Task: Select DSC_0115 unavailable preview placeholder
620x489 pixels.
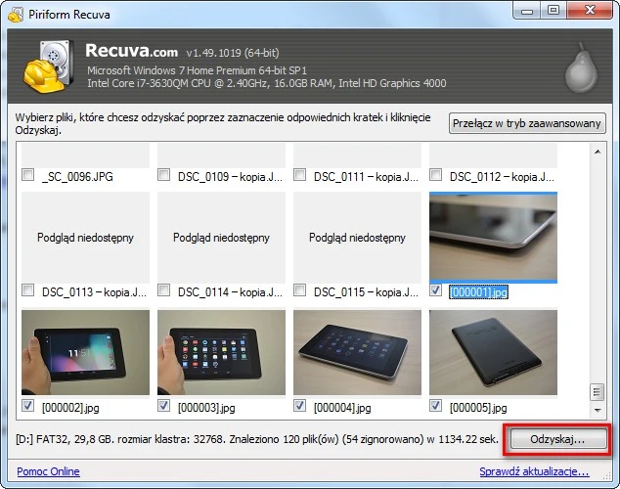Action: click(358, 238)
